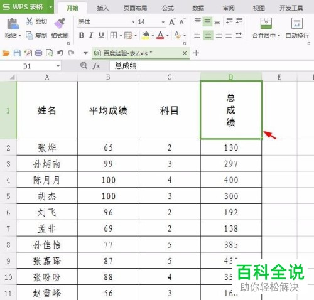Expand Paste options arrow
Screen dimensions: 314x300
pyautogui.click(x=20, y=36)
